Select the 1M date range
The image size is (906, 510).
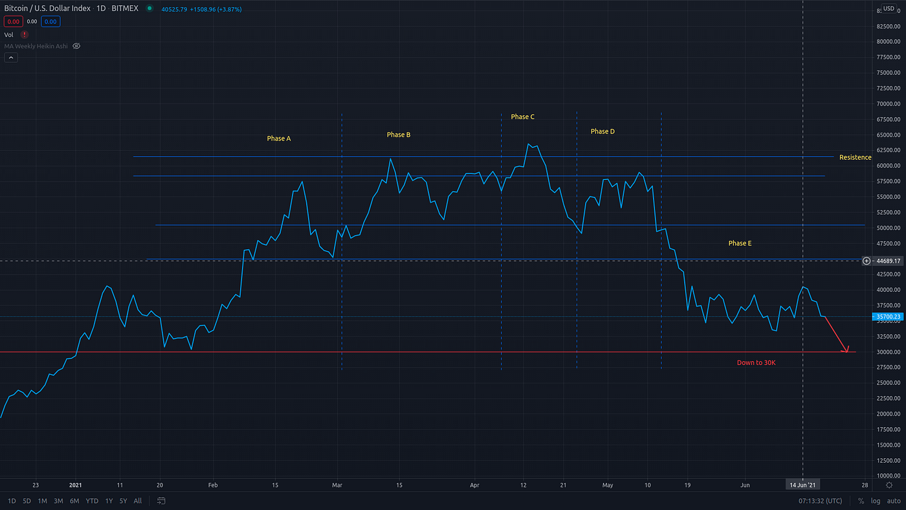point(42,501)
